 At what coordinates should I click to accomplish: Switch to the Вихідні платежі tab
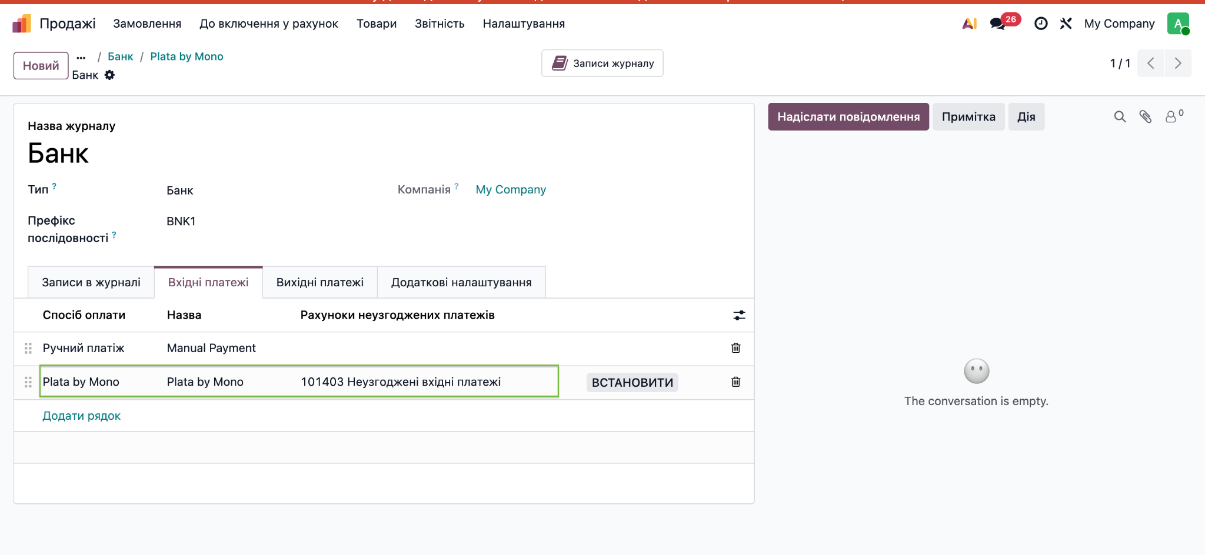tap(320, 282)
